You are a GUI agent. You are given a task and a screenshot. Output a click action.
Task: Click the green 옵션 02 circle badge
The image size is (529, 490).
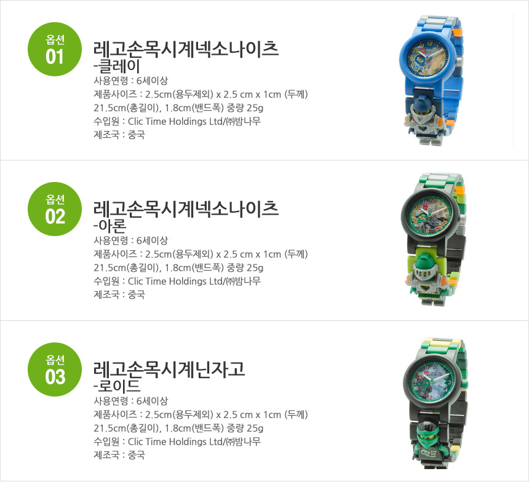coord(55,209)
